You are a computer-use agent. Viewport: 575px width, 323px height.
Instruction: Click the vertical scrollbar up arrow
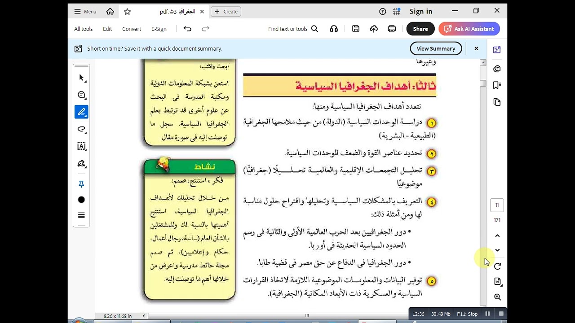483,62
